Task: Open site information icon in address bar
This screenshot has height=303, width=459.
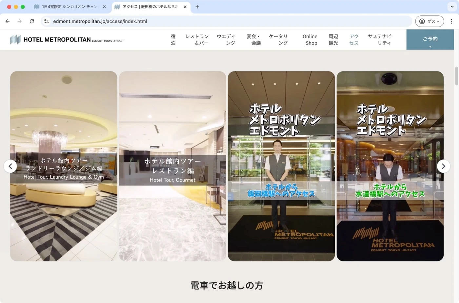Action: pyautogui.click(x=47, y=21)
